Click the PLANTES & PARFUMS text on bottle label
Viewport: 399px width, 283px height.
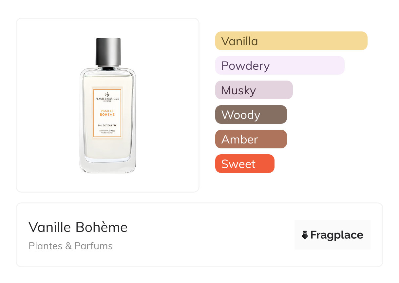coord(107,99)
